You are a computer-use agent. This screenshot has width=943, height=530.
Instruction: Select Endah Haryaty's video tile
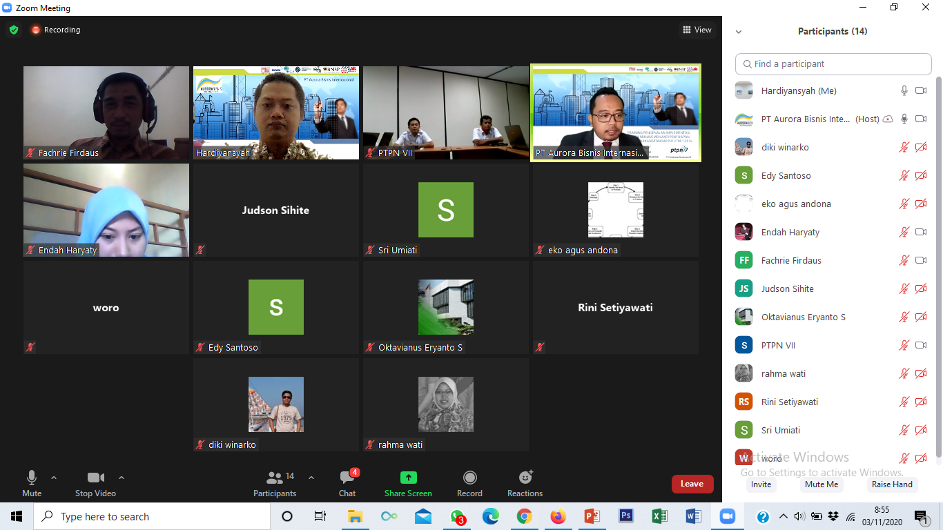pos(106,210)
